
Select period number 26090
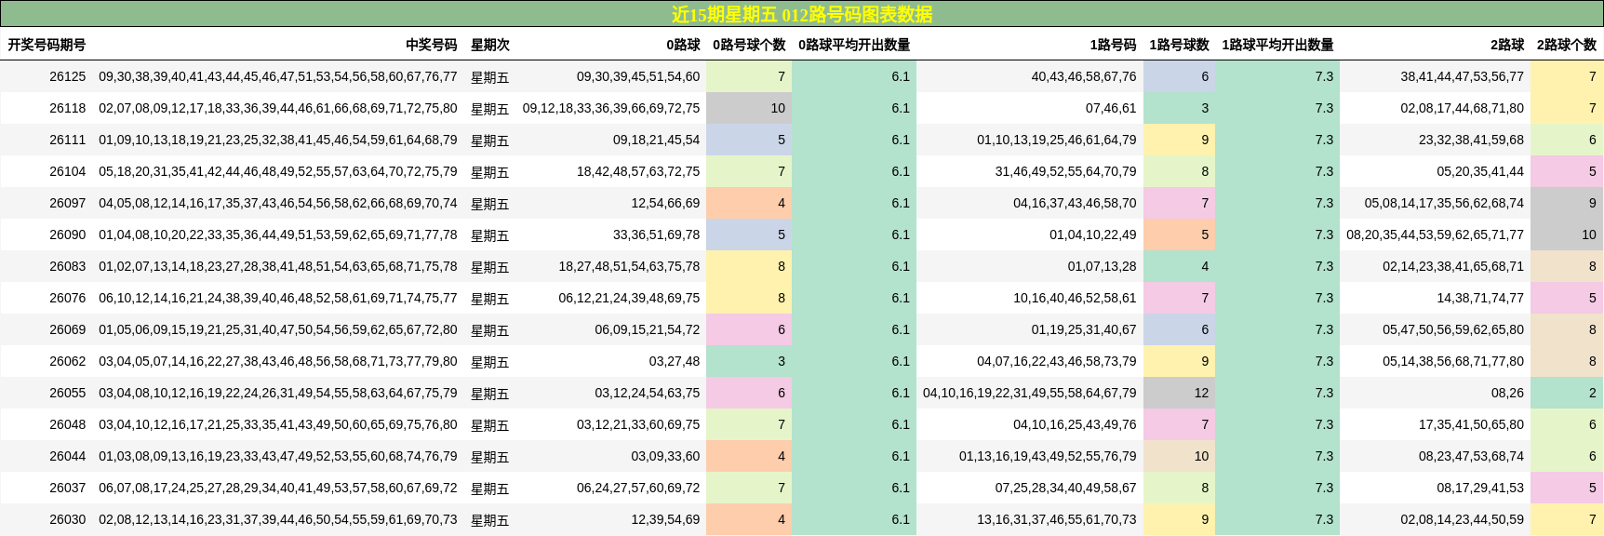click(67, 234)
